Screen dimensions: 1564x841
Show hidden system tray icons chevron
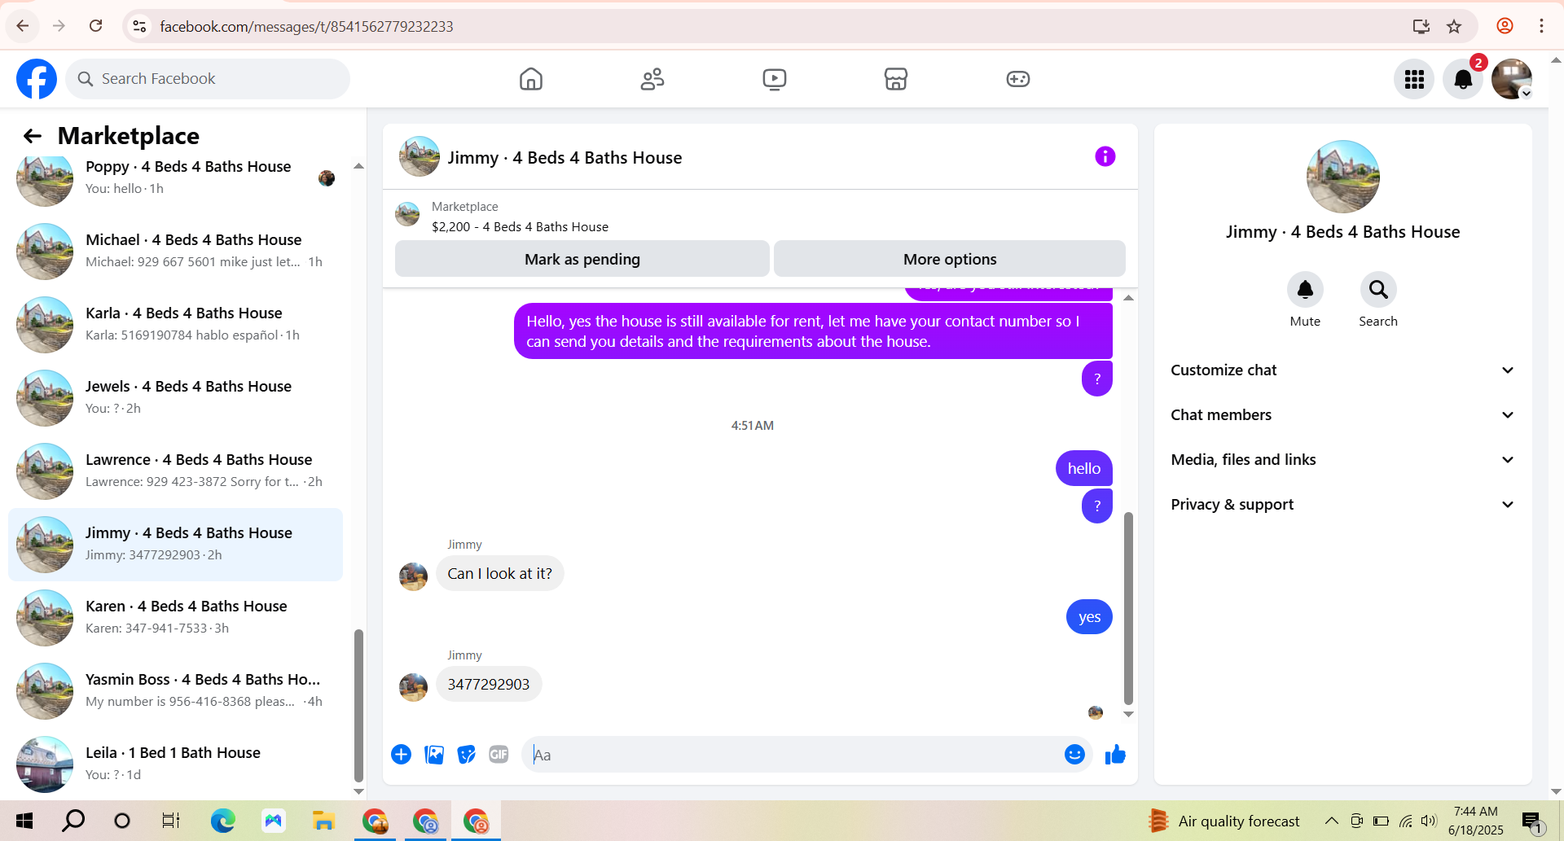(x=1331, y=821)
